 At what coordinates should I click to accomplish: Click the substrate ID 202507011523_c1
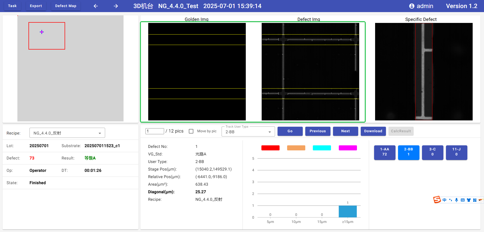102,146
